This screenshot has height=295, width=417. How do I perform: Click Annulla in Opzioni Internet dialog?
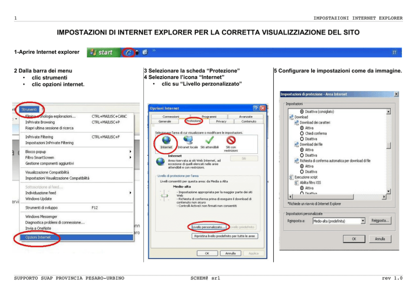[x=231, y=253]
